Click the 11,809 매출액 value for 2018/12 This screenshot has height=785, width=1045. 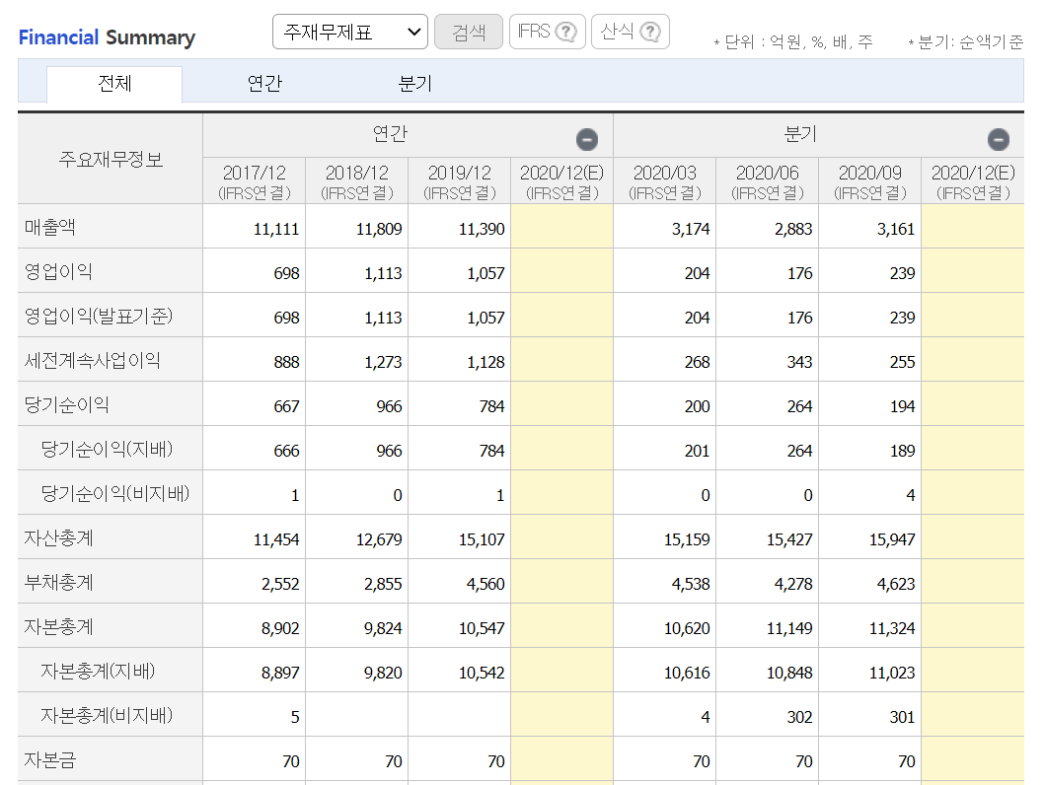click(379, 229)
